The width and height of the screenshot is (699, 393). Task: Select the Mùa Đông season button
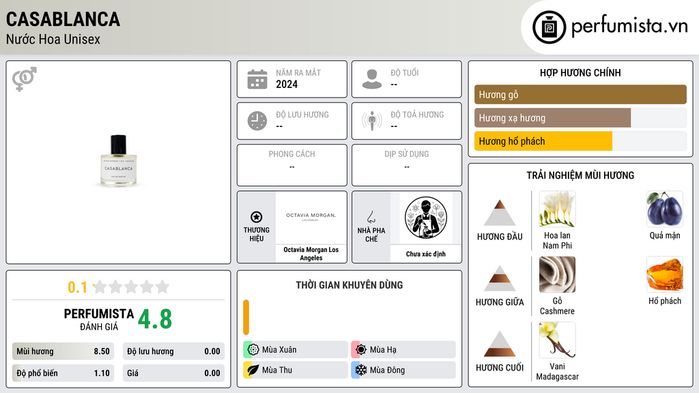pos(403,370)
